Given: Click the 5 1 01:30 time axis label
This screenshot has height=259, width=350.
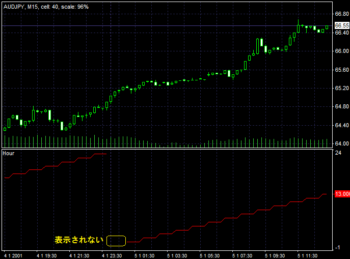Looking at the screenshot, I should point(144,255).
